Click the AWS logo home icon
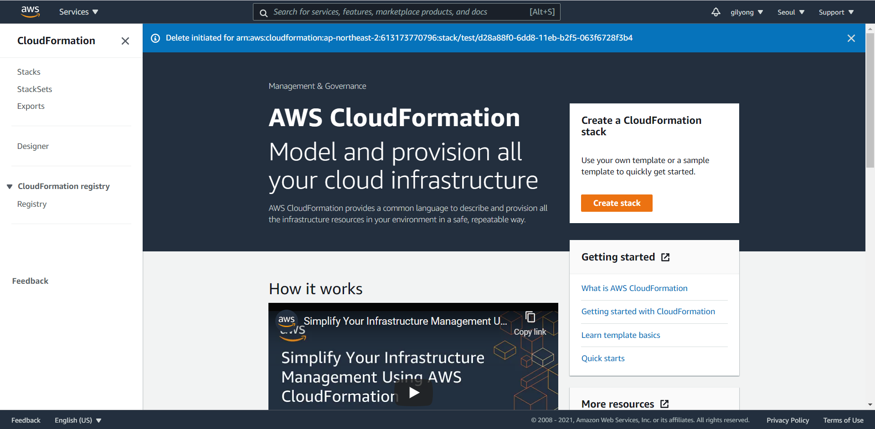Screen dimensions: 875x429 coord(30,12)
